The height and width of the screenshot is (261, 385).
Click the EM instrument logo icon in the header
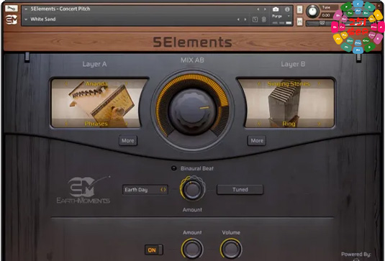coord(12,19)
